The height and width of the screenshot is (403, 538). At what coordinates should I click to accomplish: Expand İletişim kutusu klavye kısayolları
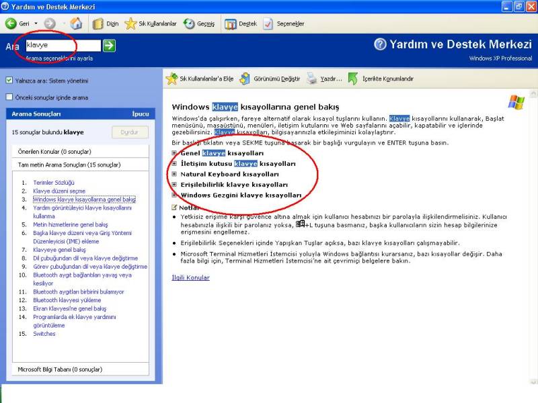coord(174,163)
